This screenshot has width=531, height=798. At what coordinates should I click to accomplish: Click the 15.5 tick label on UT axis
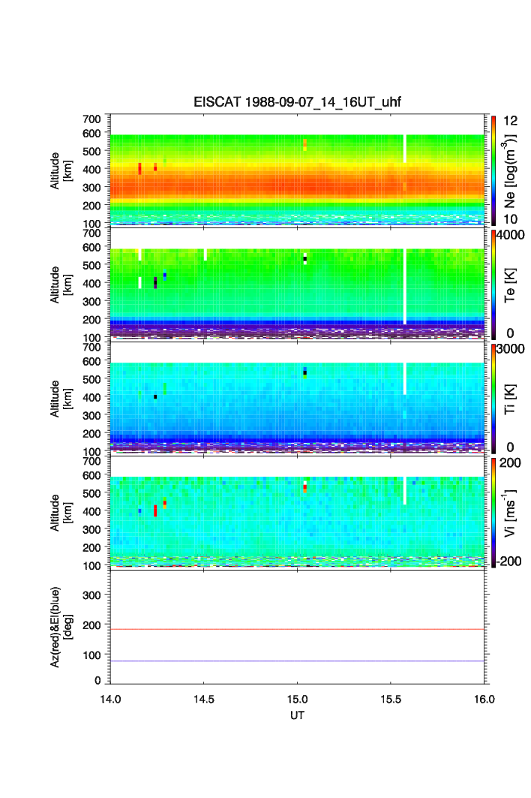coord(391,700)
